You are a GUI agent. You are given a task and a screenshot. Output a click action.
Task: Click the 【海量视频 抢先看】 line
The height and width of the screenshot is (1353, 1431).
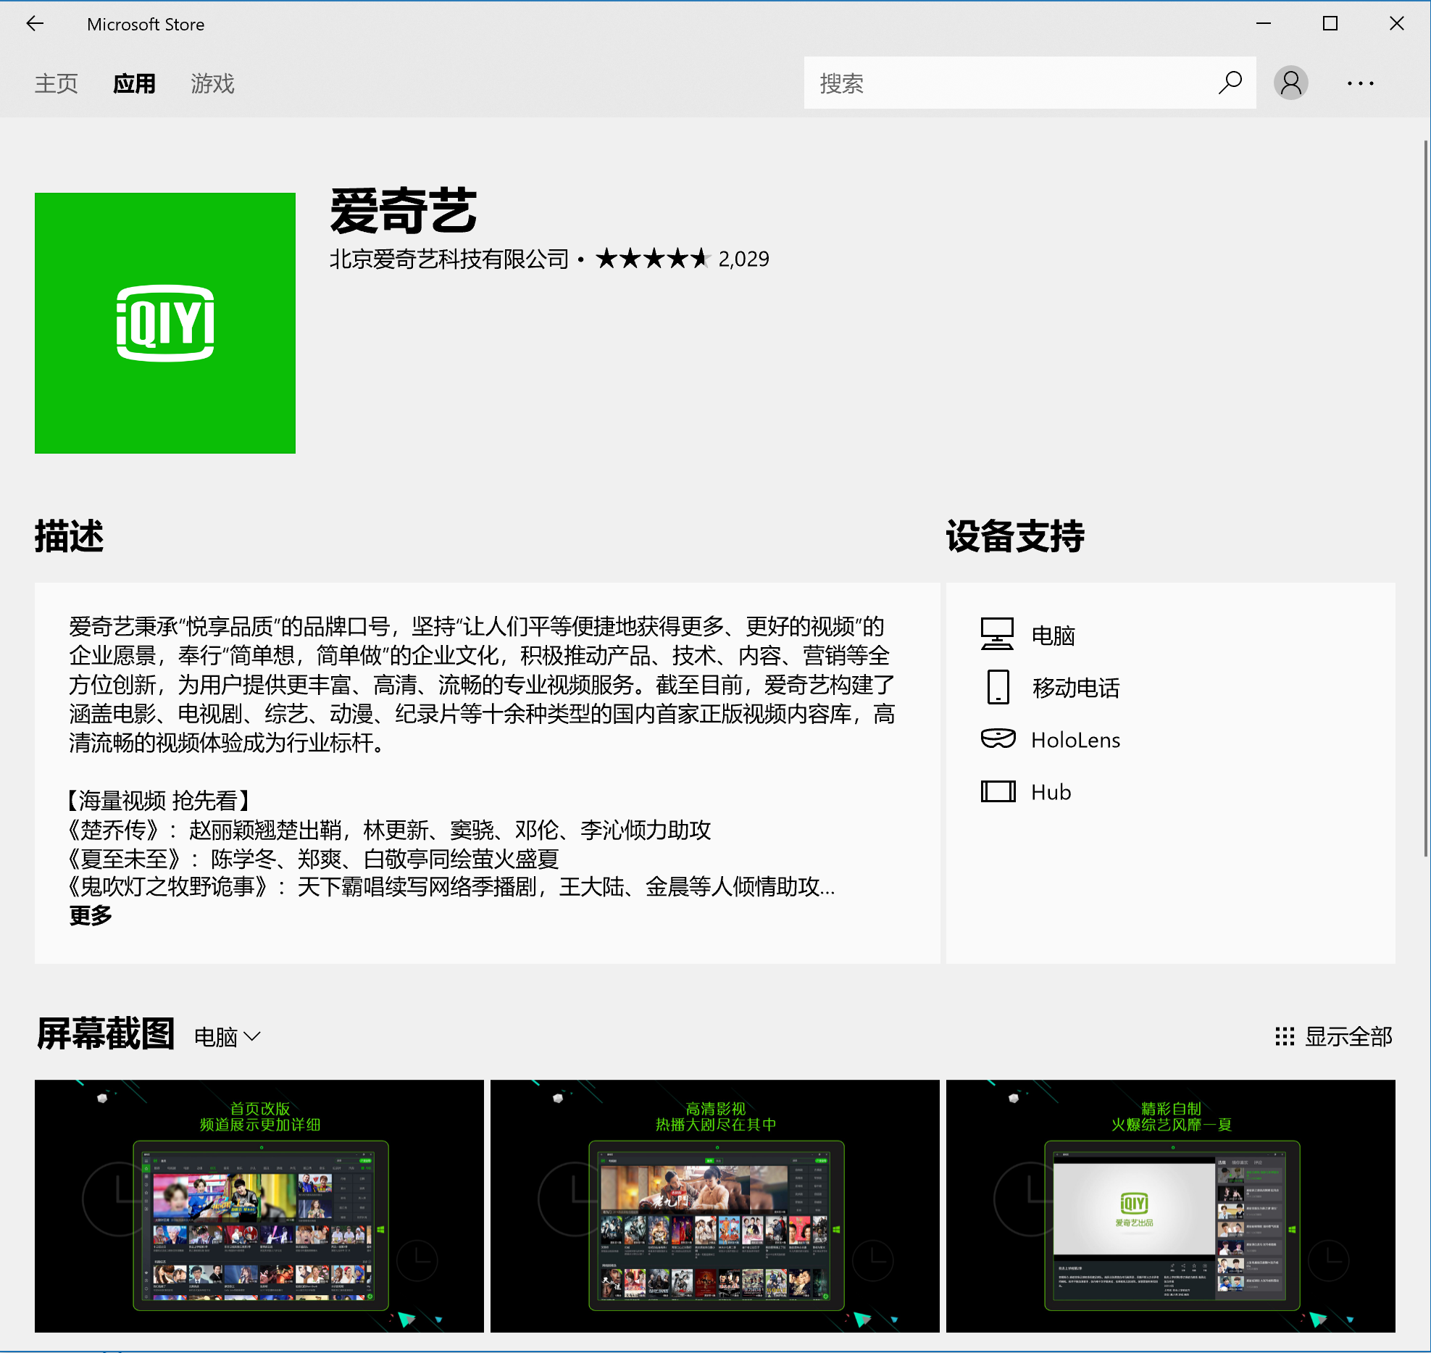pyautogui.click(x=159, y=800)
